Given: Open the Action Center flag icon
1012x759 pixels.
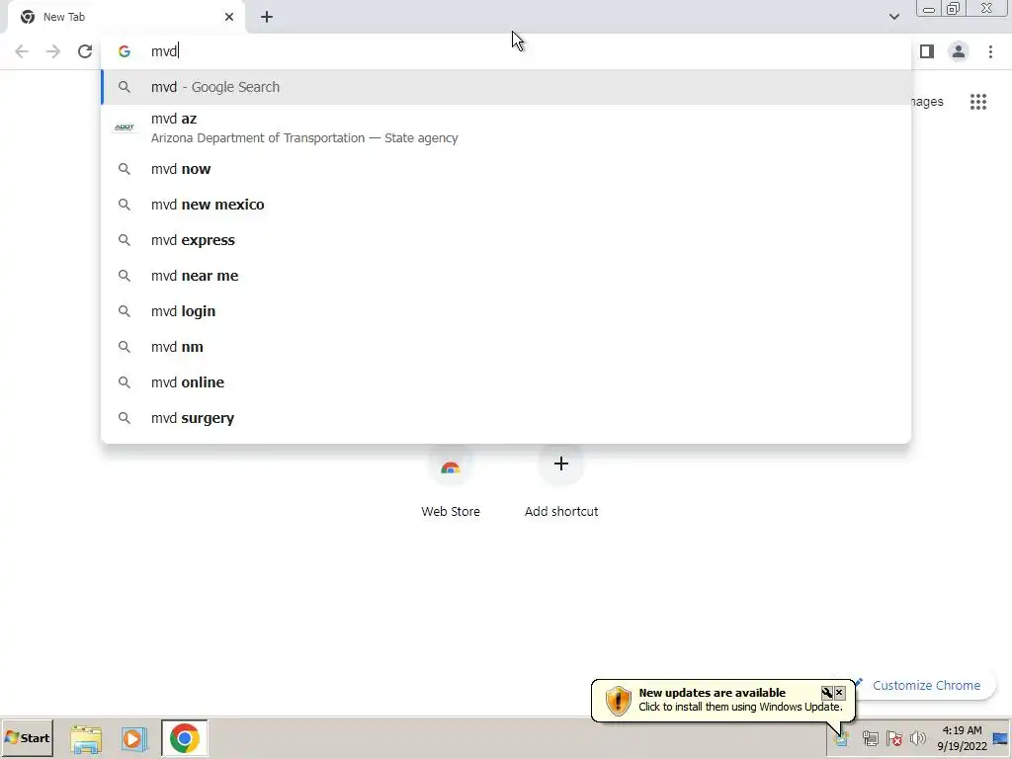Looking at the screenshot, I should [x=893, y=738].
